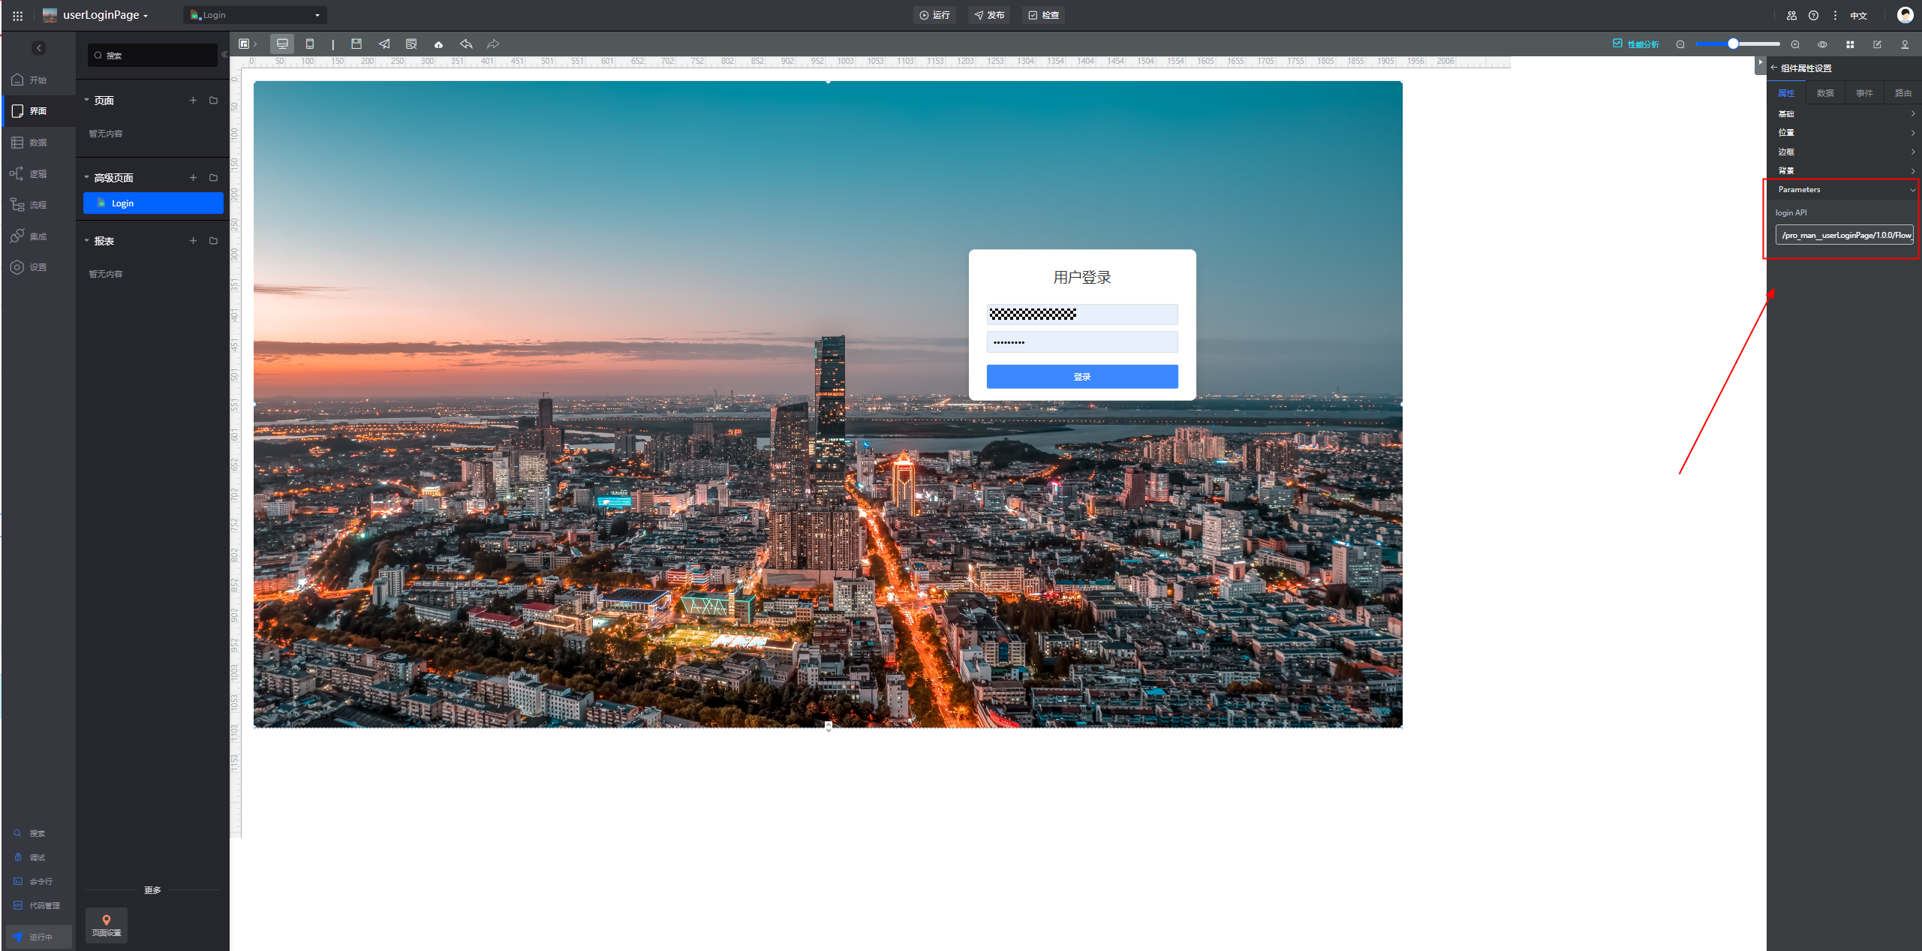1922x951 pixels.
Task: Toggle the 性能分析 checkbox
Action: coord(1617,44)
